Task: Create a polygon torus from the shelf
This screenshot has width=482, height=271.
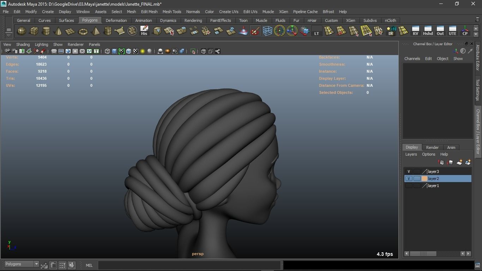Action: click(x=83, y=31)
